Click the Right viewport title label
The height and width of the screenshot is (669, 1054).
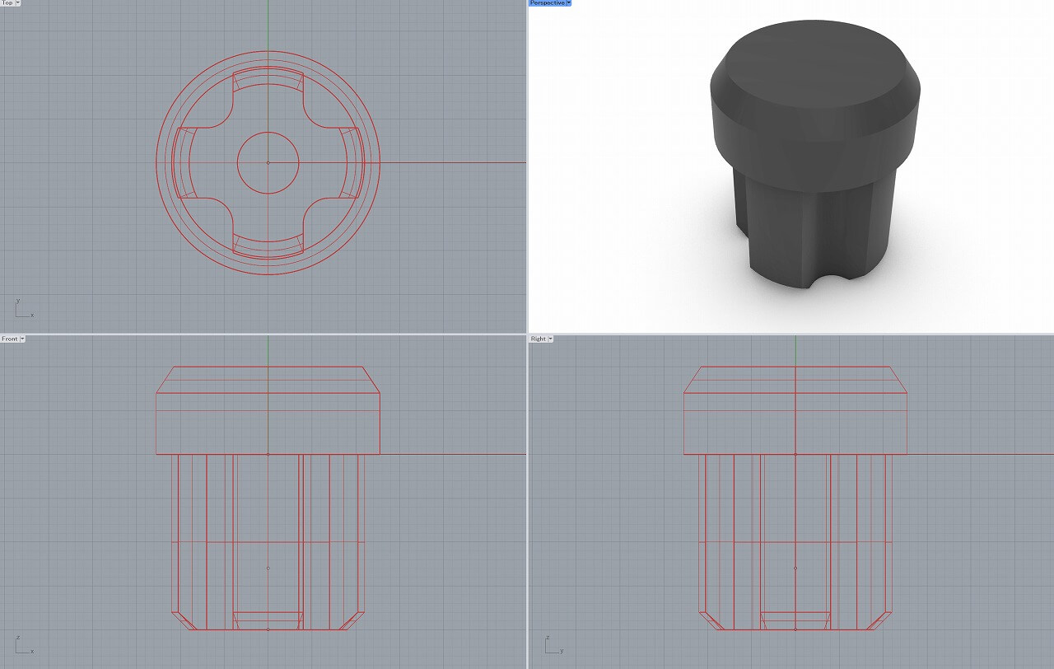[x=538, y=339]
